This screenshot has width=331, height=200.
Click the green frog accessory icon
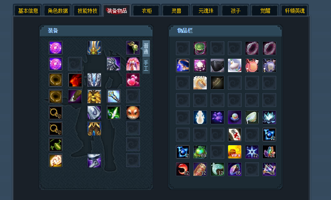56,144
